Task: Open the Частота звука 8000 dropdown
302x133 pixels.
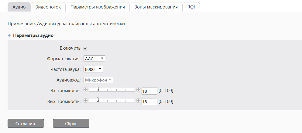Action: click(x=93, y=69)
